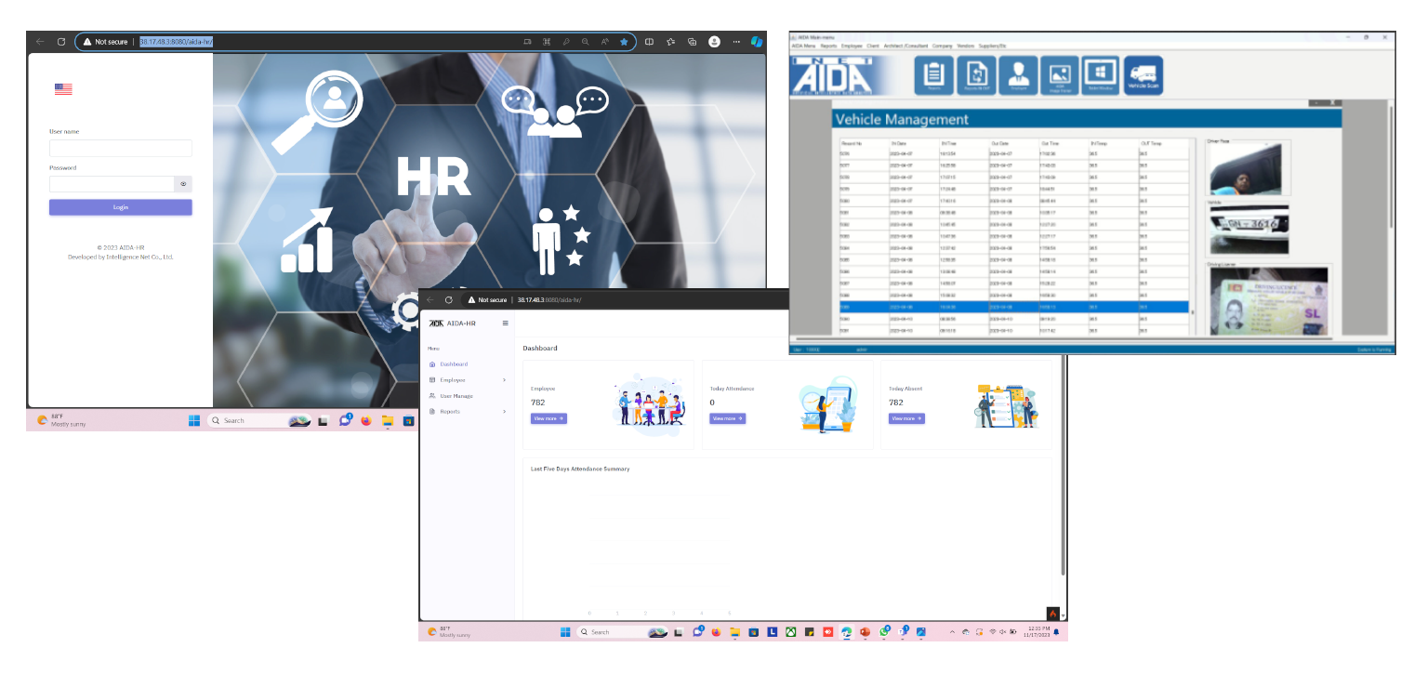Viewport: 1427px width, 674px height.
Task: Launch the AIDA Image Viewer icon
Action: pos(1060,75)
